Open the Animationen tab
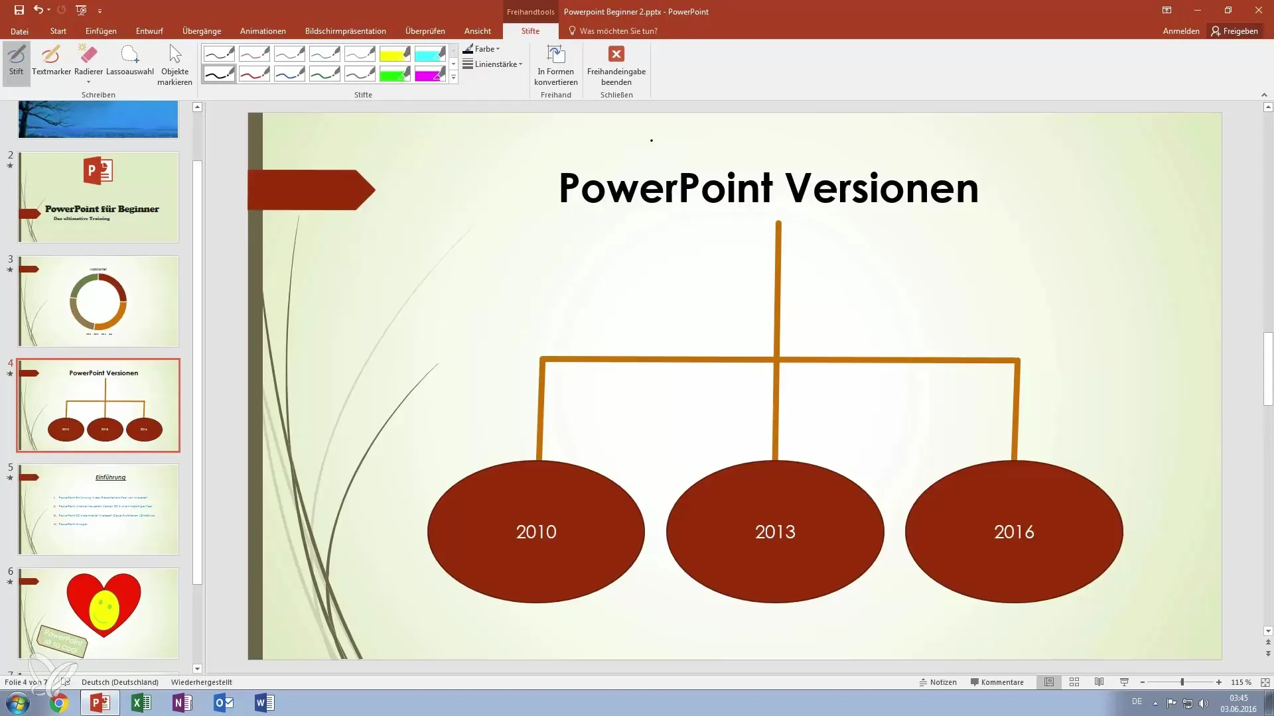 263,31
